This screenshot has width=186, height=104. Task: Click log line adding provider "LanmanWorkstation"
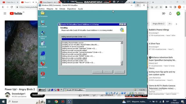[x=83, y=52]
